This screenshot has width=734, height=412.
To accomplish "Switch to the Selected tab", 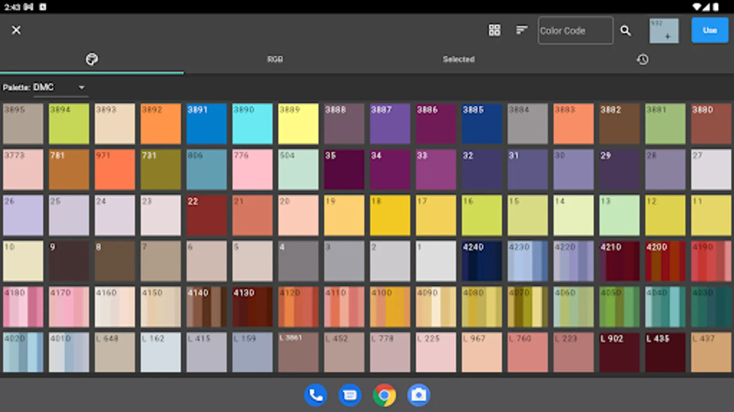I will [459, 60].
